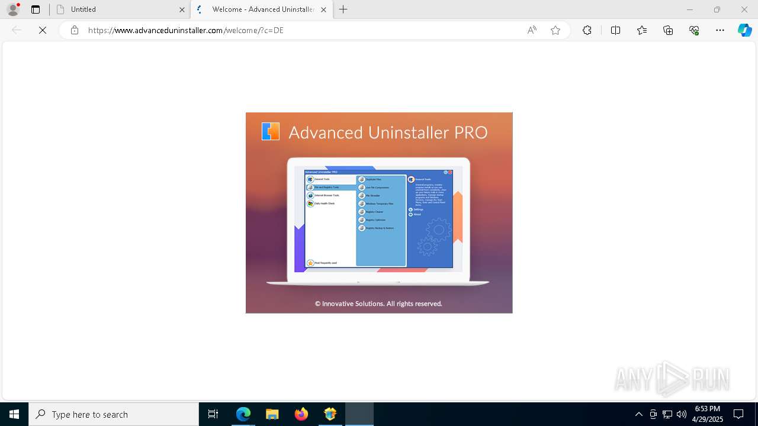This screenshot has height=426, width=758.
Task: Open Collections panel
Action: (668, 30)
